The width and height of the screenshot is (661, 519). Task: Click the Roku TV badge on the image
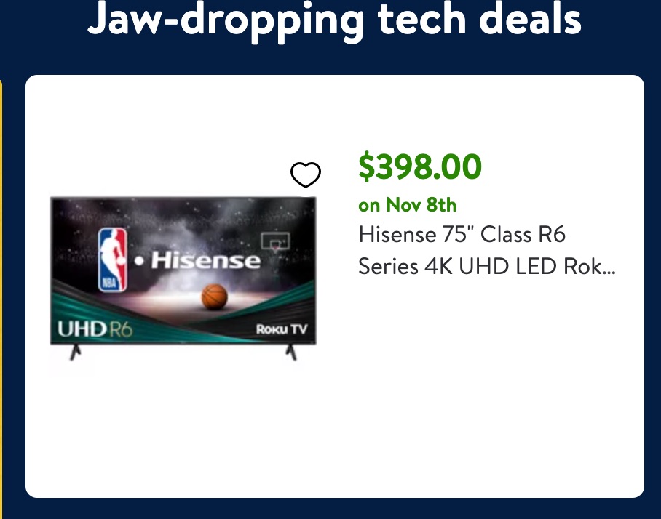tap(282, 329)
